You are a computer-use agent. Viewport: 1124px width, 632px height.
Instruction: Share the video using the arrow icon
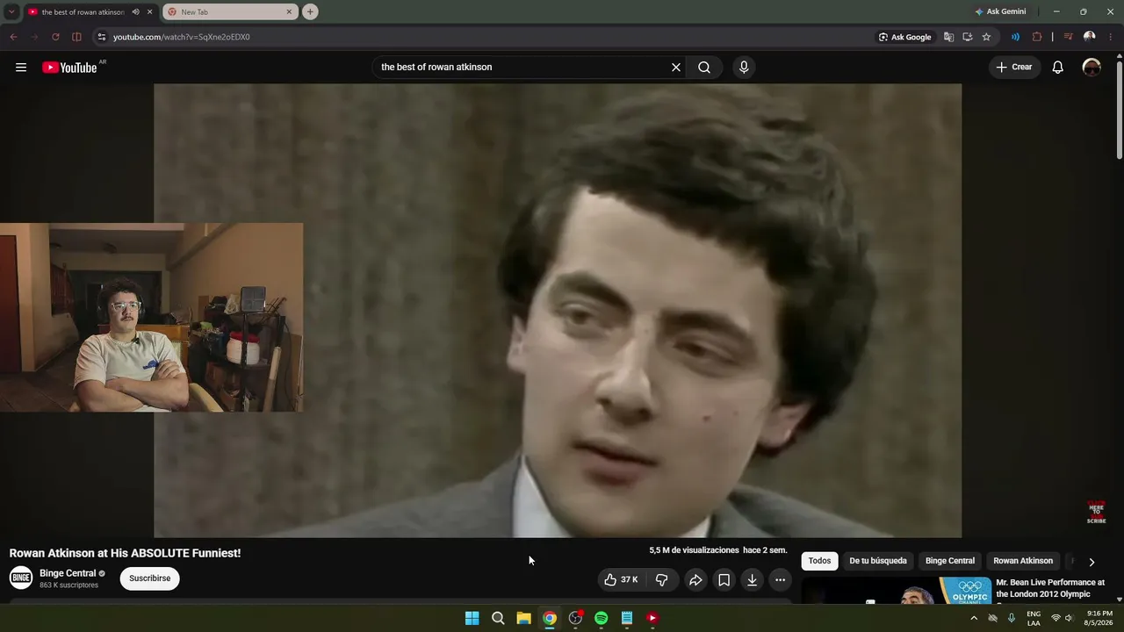pyautogui.click(x=695, y=579)
